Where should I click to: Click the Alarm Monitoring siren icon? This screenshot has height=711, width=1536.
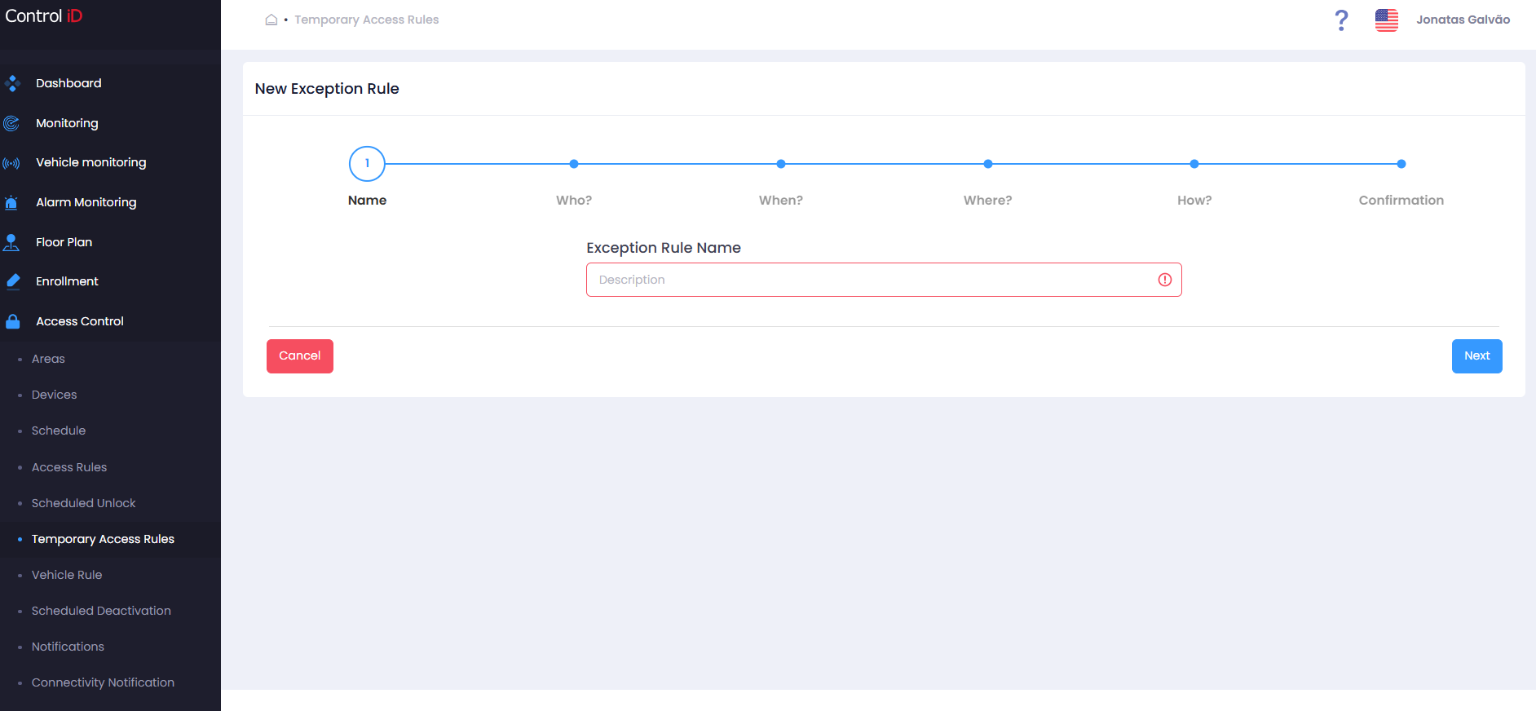(11, 202)
